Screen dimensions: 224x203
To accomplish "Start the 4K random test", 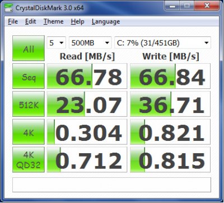I will point(29,131).
